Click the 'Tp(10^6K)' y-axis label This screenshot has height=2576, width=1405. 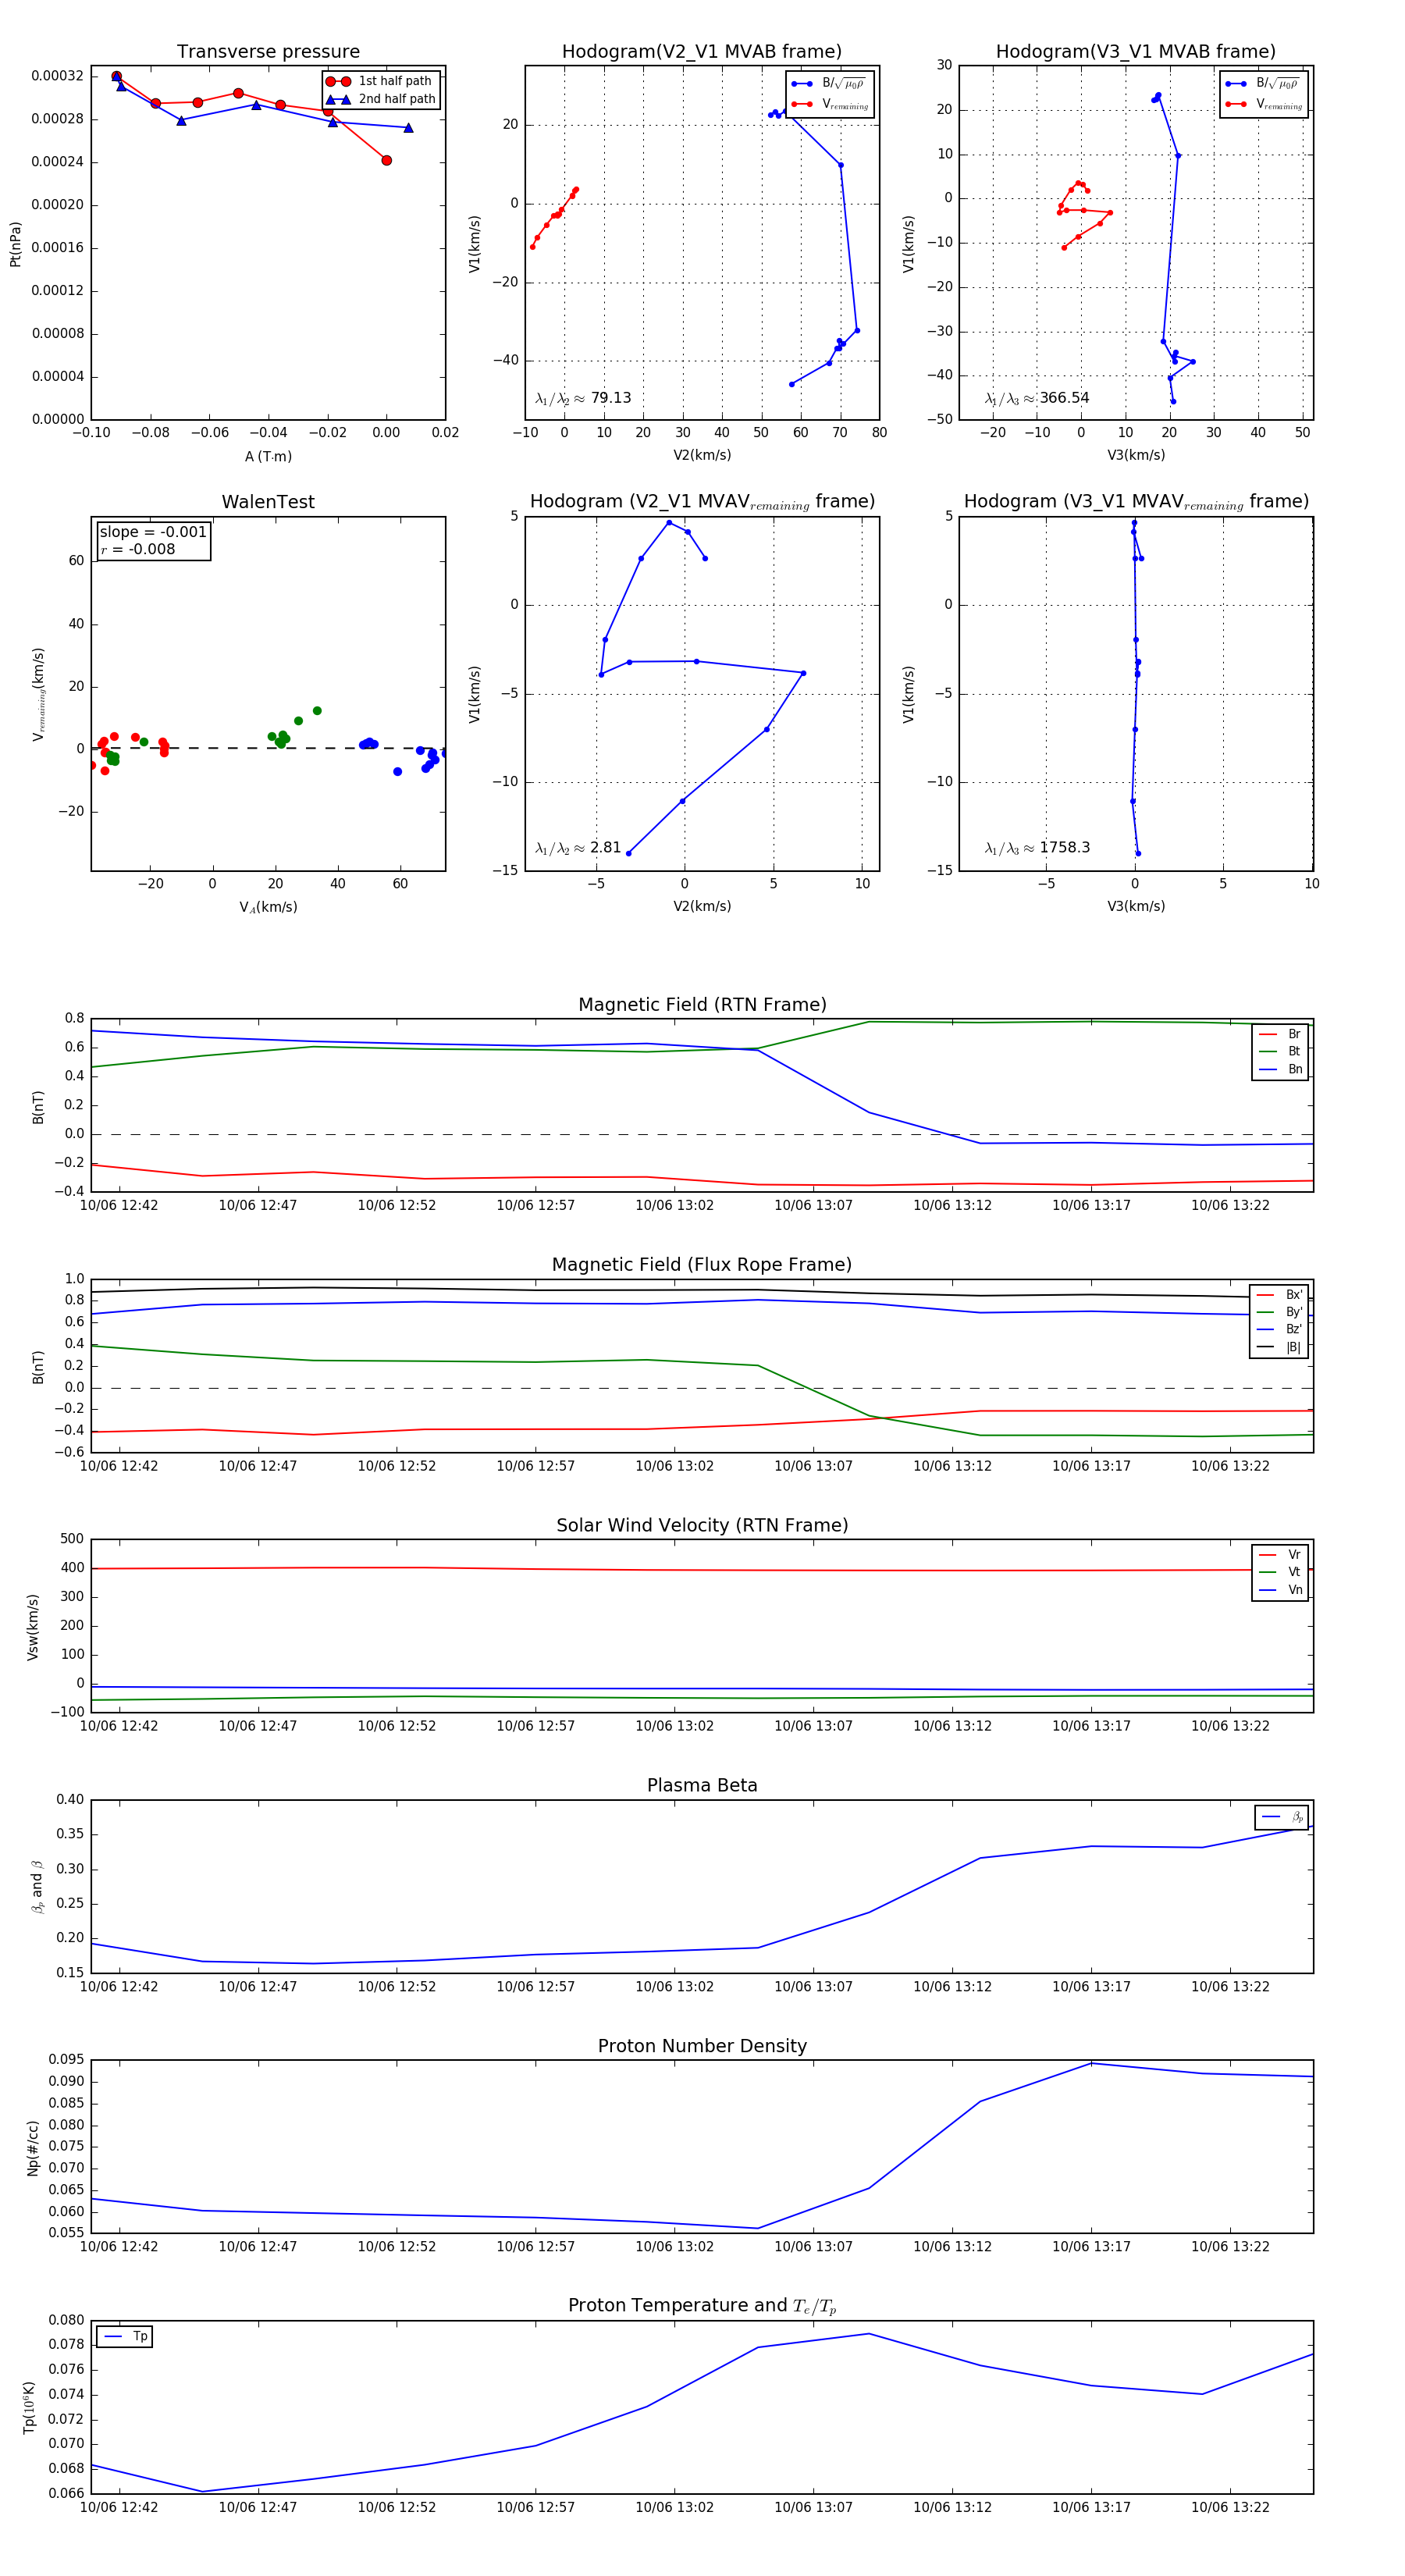[x=29, y=2407]
